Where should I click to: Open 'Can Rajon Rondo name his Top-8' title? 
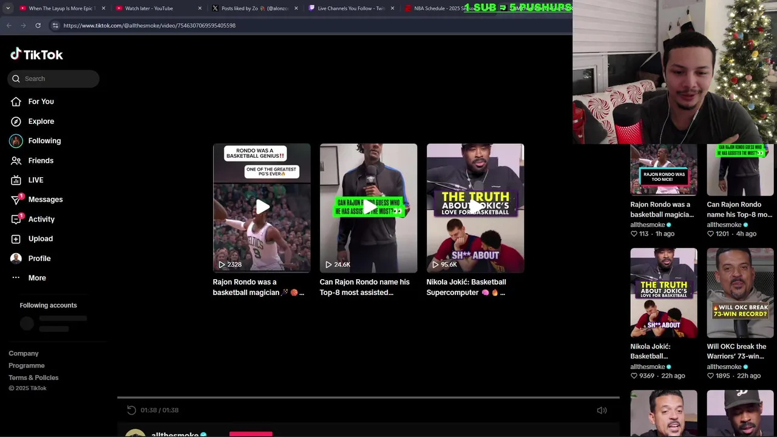(x=364, y=287)
